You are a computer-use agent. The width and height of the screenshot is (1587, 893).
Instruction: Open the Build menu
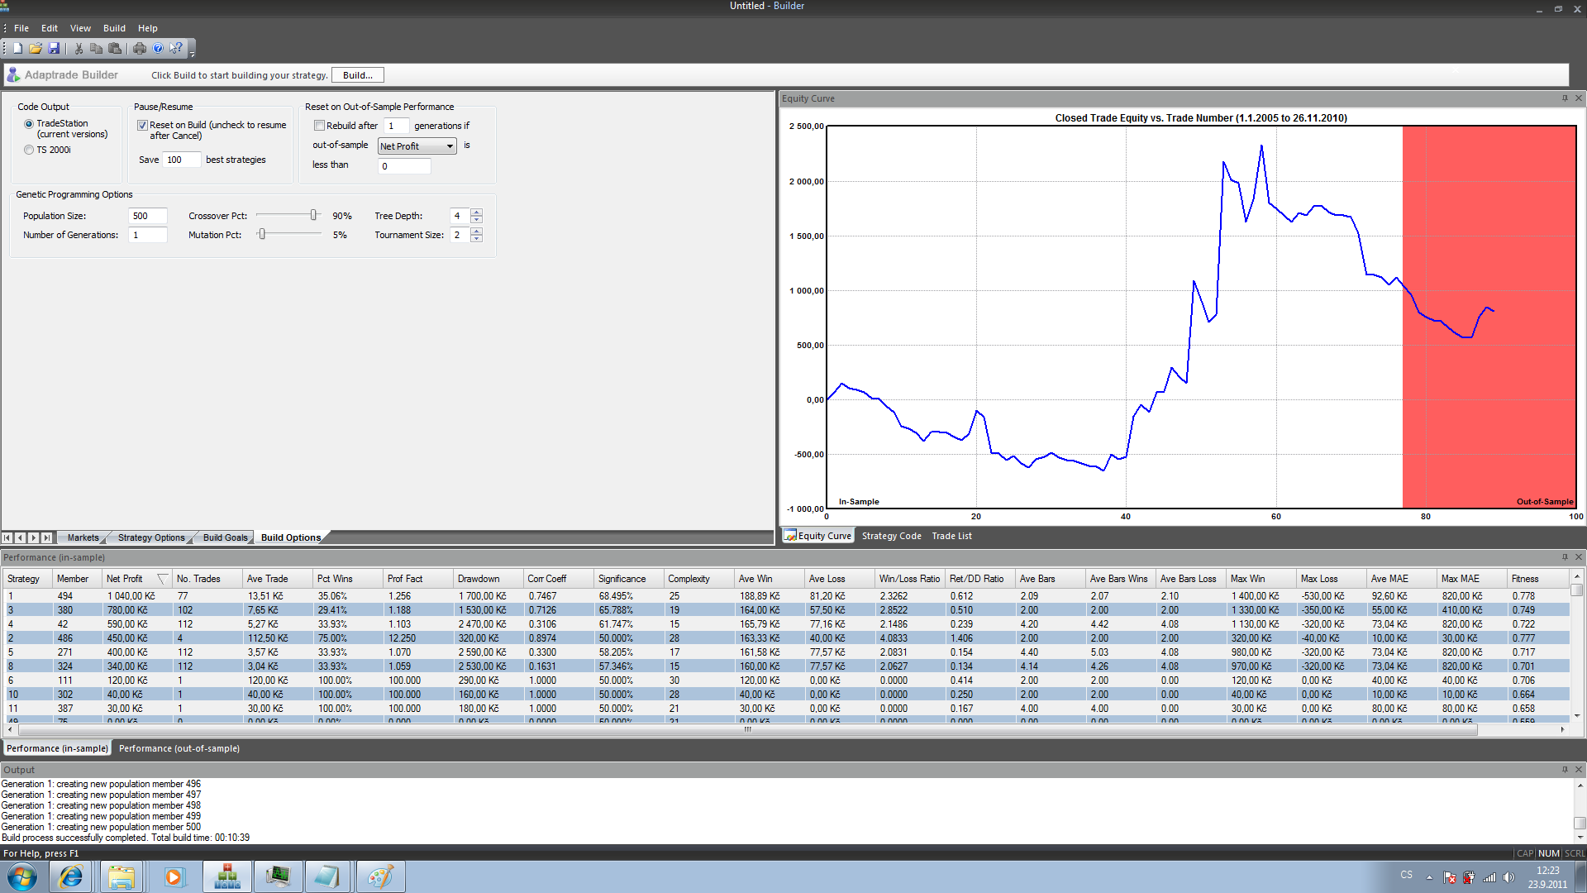click(x=114, y=28)
